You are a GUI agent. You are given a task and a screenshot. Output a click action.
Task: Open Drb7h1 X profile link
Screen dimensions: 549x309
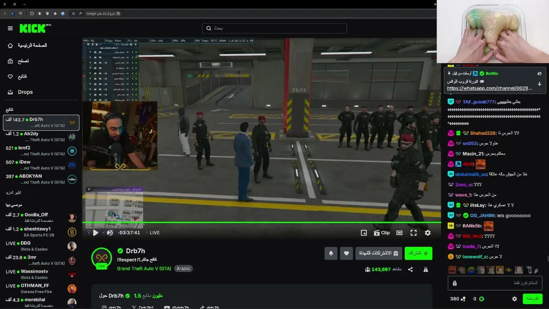[143, 307]
